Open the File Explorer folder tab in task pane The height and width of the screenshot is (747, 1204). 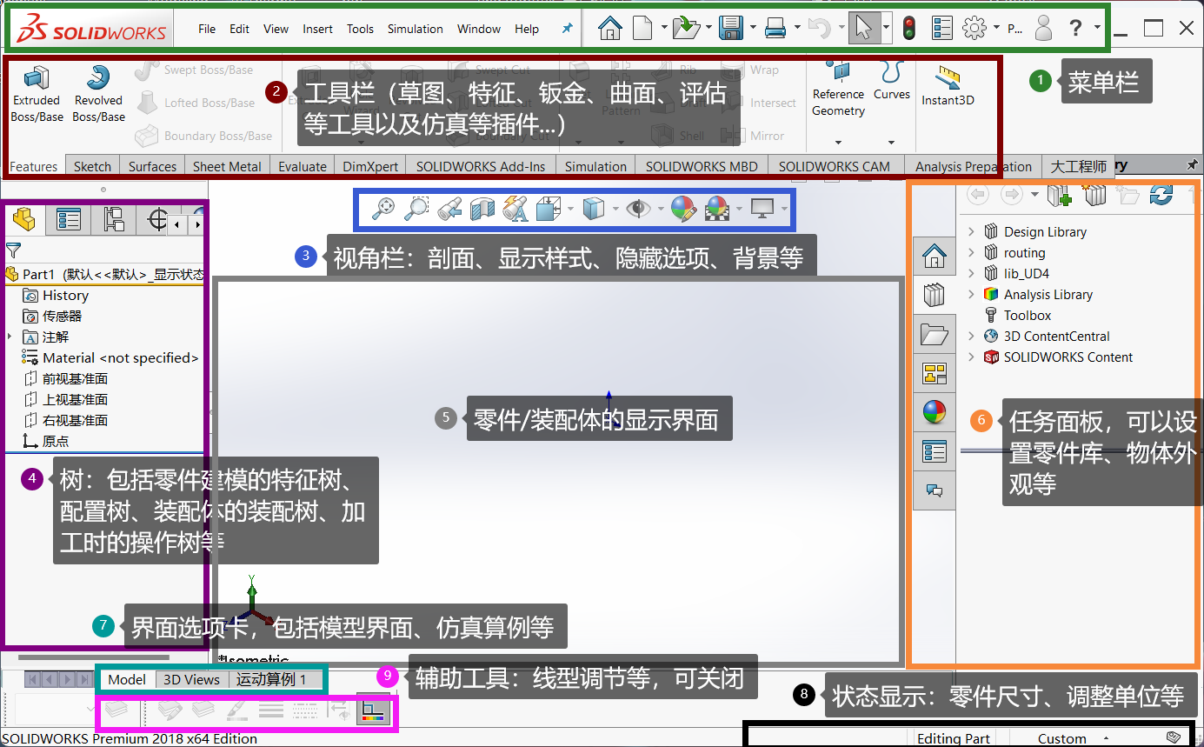coord(934,334)
